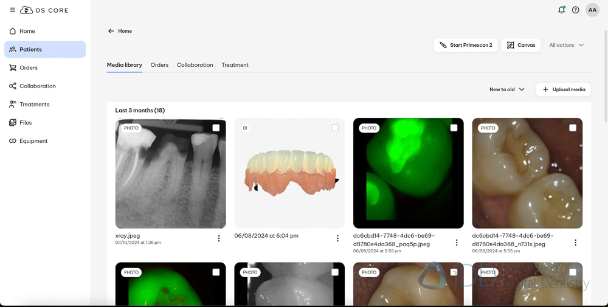Click the notifications bell icon
This screenshot has height=307, width=608.
coord(561,10)
